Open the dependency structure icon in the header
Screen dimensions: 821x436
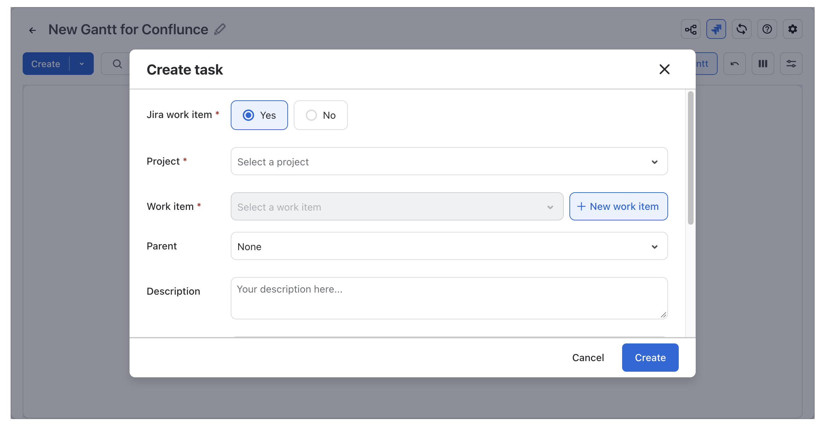pyautogui.click(x=690, y=29)
